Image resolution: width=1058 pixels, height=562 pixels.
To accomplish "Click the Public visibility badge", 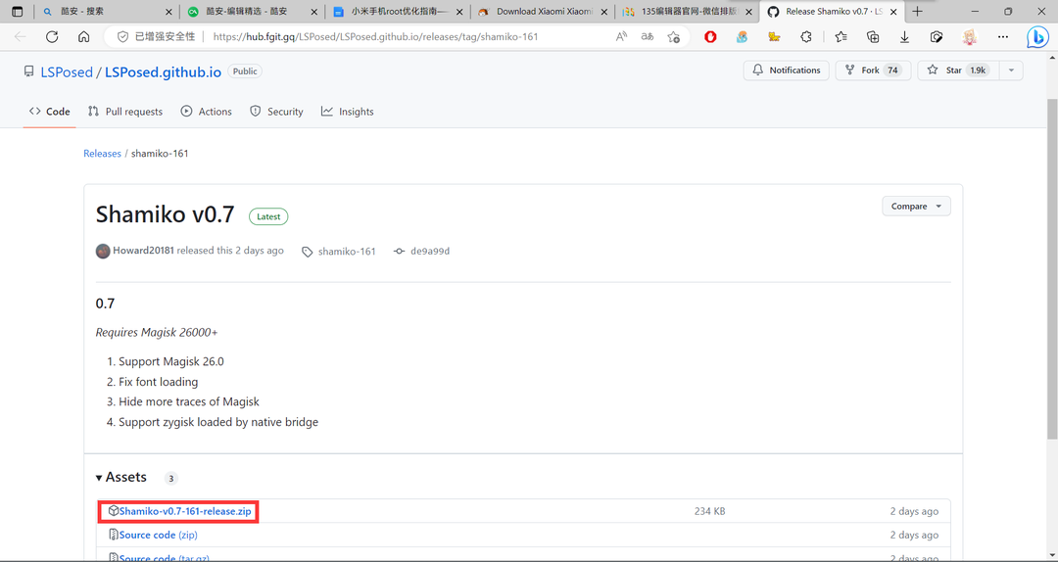I will pyautogui.click(x=245, y=70).
